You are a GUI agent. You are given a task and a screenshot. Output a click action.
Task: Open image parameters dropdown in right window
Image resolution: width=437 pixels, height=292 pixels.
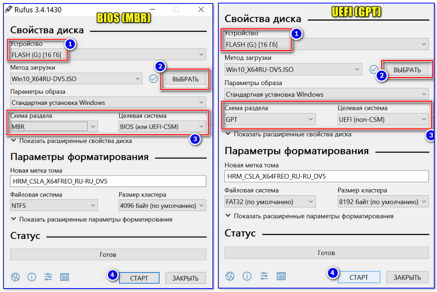[327, 94]
